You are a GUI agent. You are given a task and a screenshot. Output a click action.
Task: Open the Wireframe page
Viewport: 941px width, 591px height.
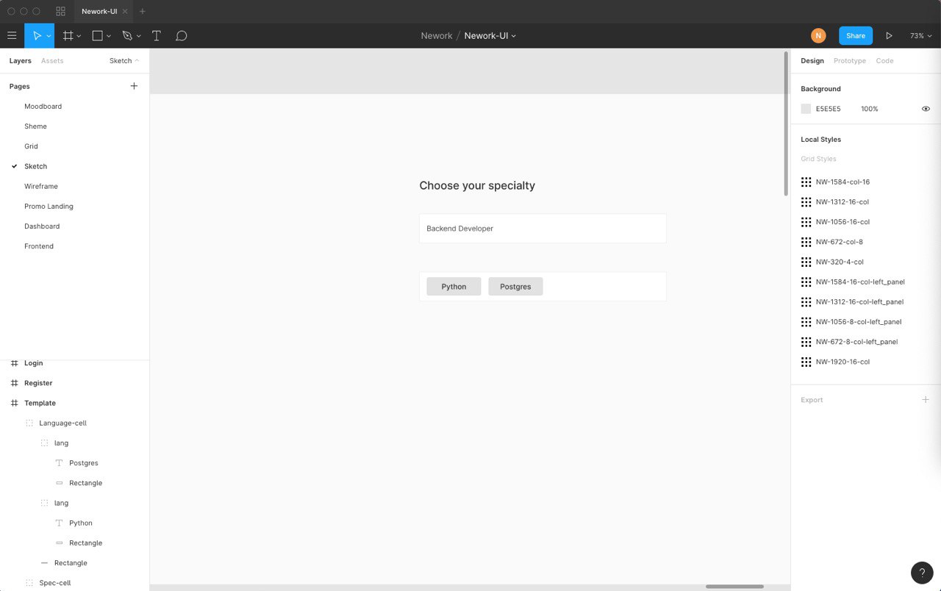coord(41,187)
